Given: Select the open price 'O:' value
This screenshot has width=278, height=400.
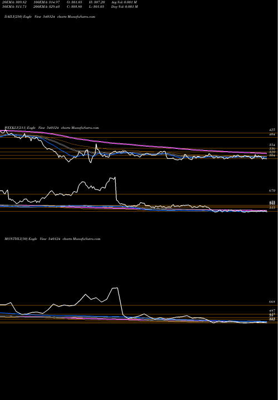Looking at the screenshot, I should pyautogui.click(x=75, y=2).
